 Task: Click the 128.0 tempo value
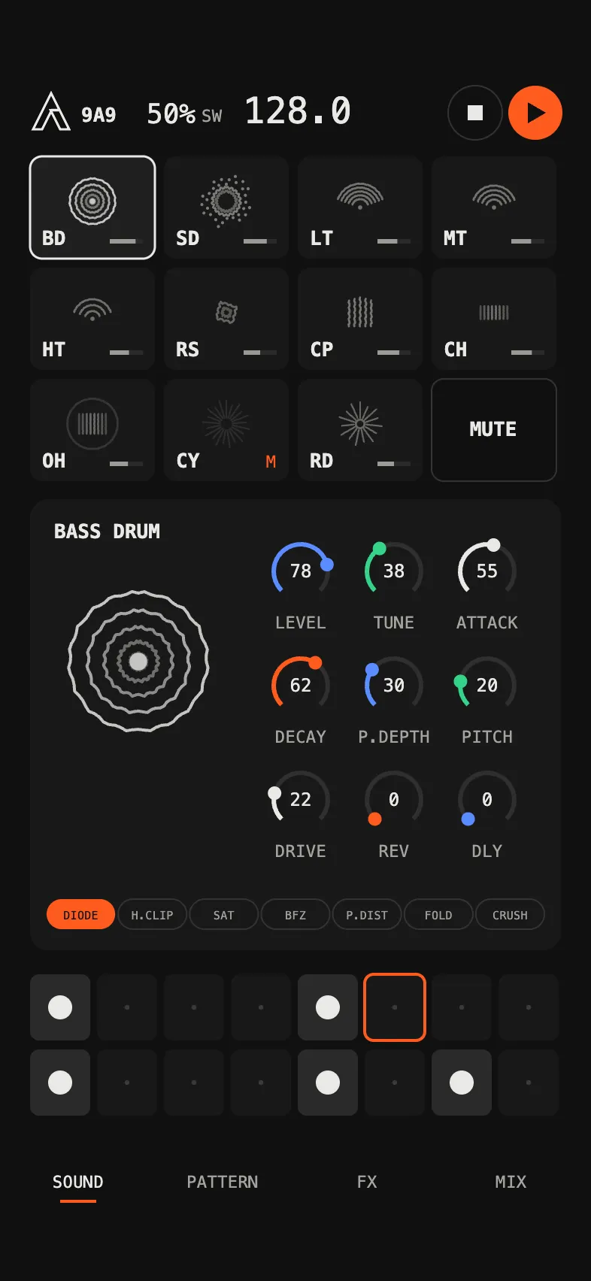[298, 111]
